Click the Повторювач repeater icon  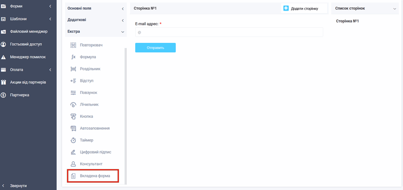(x=73, y=45)
